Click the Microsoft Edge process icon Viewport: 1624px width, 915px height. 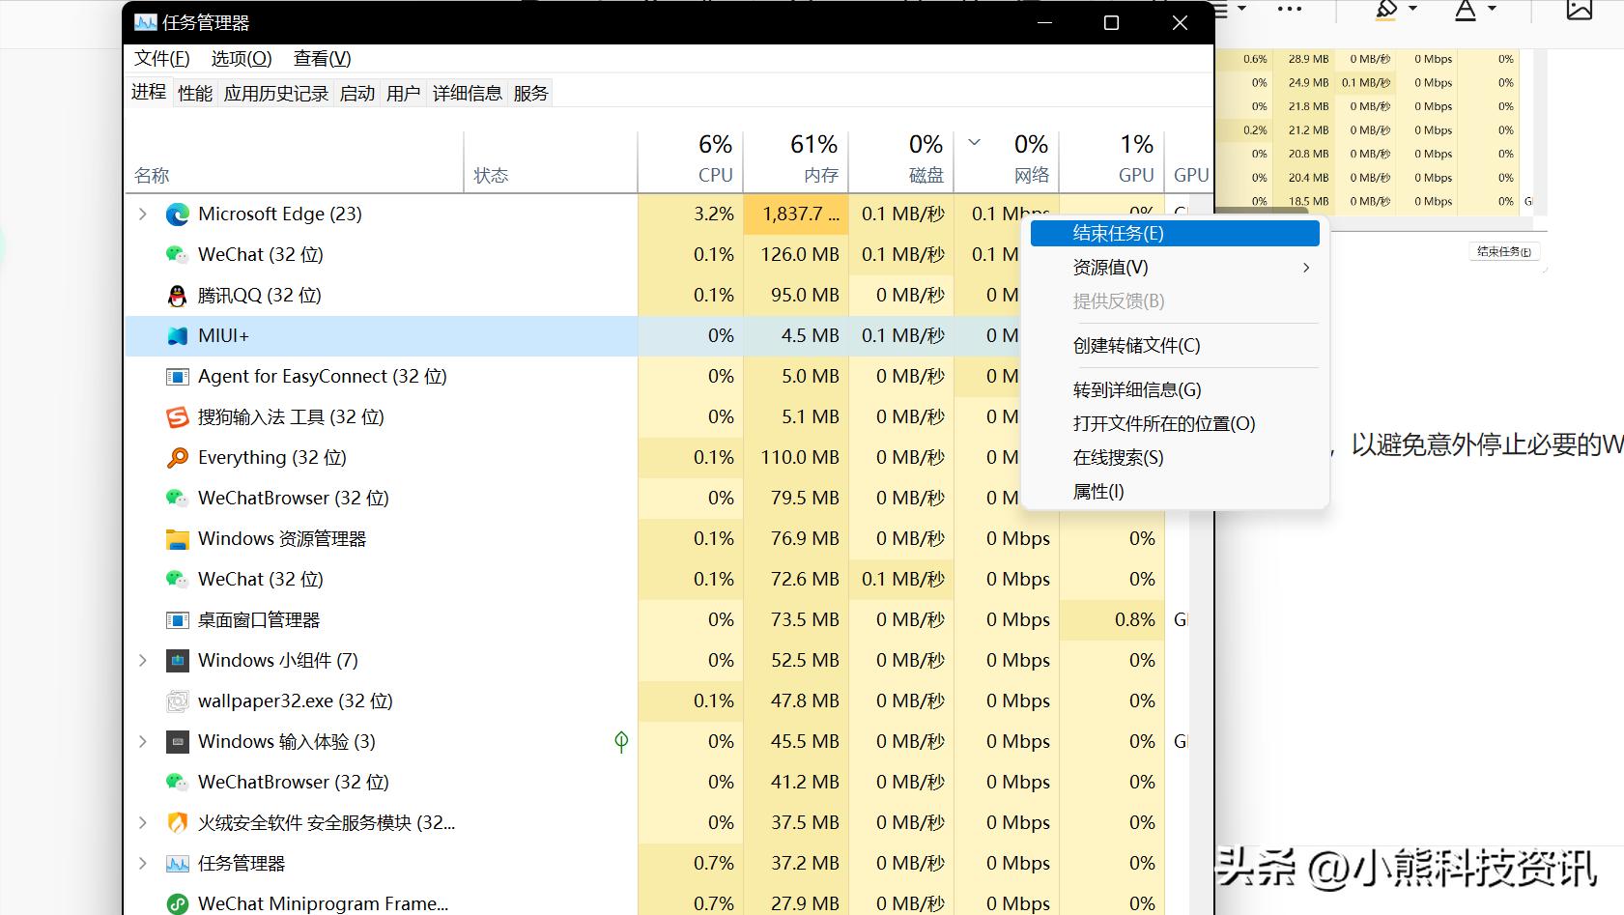coord(177,214)
